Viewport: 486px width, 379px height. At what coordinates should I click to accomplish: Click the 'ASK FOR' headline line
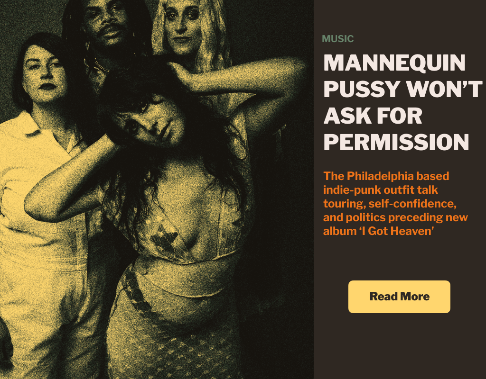pyautogui.click(x=373, y=116)
